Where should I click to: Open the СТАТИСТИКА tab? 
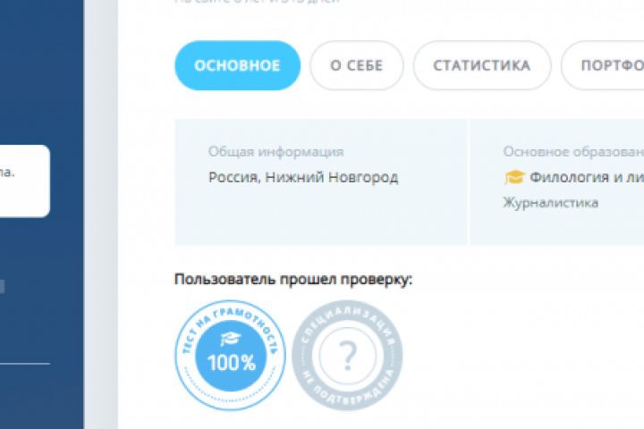(482, 65)
